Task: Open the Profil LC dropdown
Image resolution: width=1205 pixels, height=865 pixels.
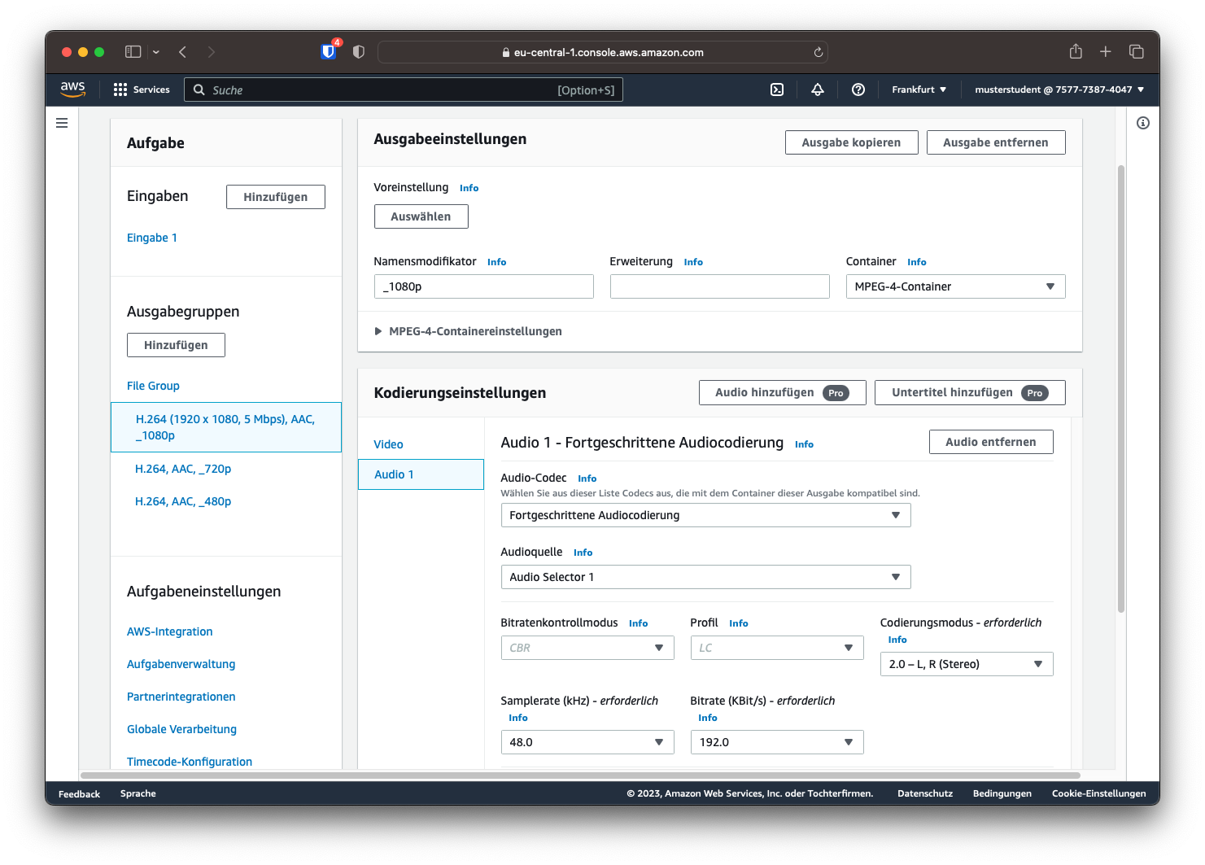Action: pyautogui.click(x=777, y=648)
